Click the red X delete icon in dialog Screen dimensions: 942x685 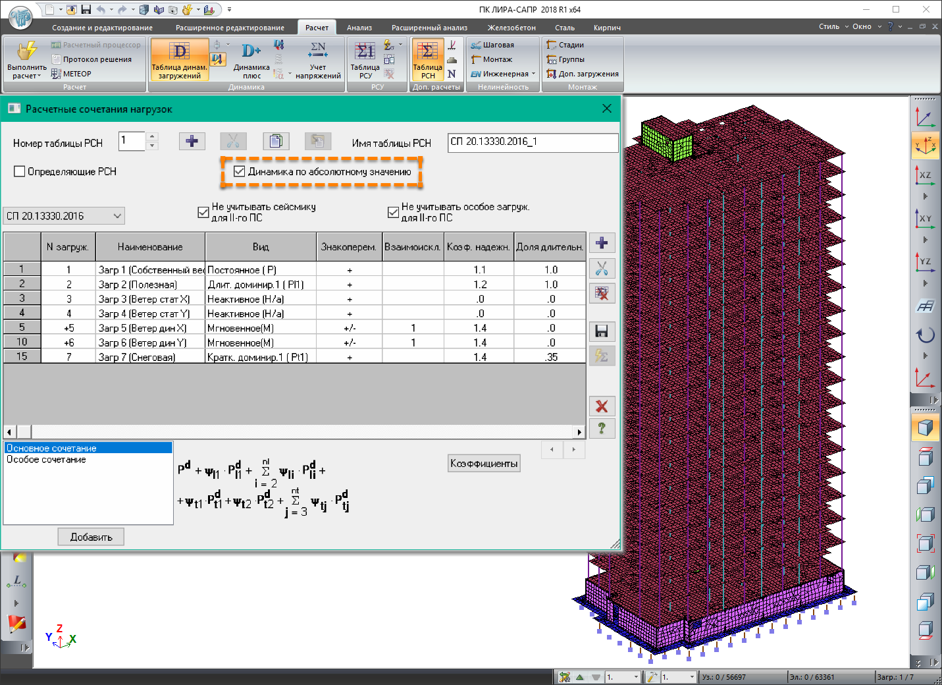pos(601,406)
